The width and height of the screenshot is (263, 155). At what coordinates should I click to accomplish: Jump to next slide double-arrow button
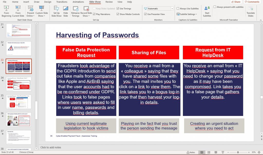(261, 139)
